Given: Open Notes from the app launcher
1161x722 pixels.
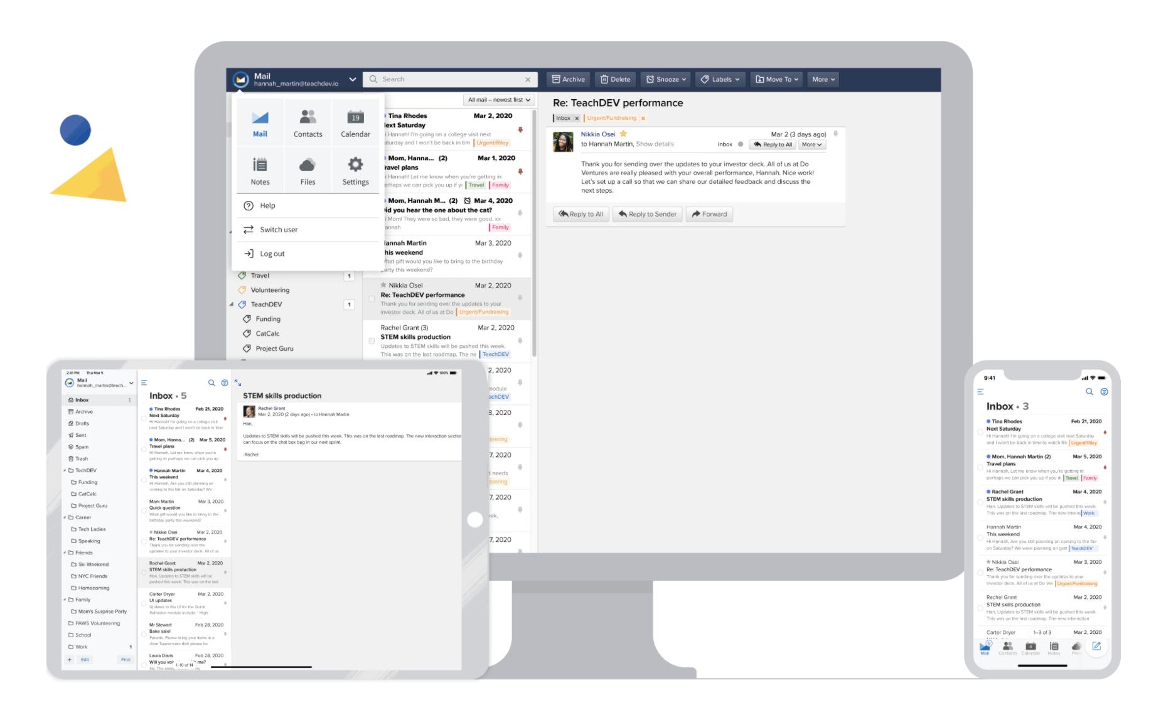Looking at the screenshot, I should pos(260,171).
